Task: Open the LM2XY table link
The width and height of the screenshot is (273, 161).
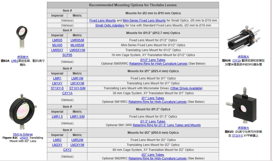Action: coord(57,145)
